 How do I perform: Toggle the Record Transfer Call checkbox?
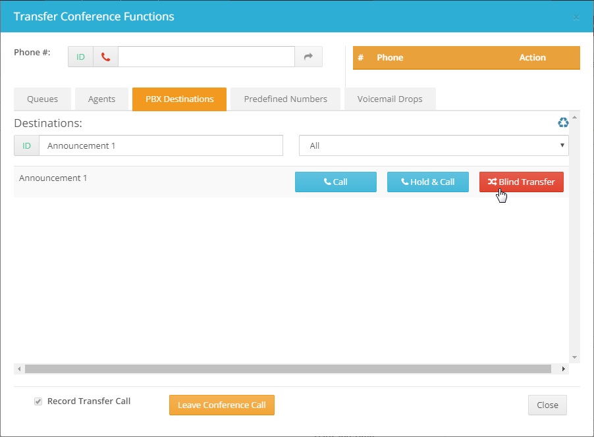tap(38, 401)
